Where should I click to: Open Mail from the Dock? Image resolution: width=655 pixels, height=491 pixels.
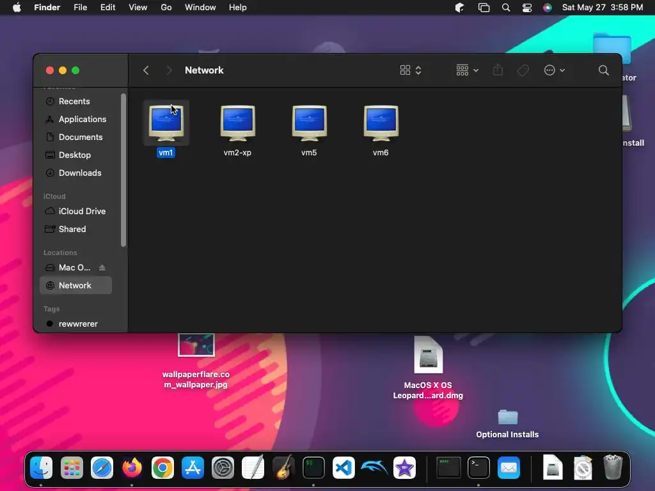509,467
